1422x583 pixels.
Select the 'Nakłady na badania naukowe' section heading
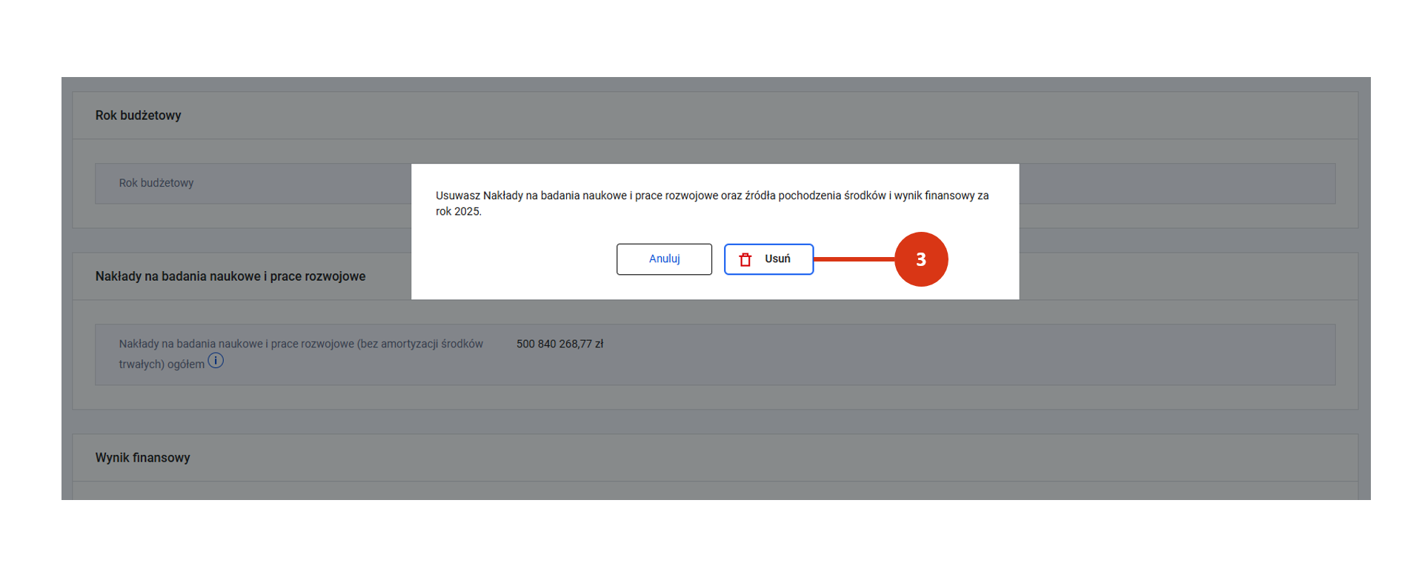point(230,276)
